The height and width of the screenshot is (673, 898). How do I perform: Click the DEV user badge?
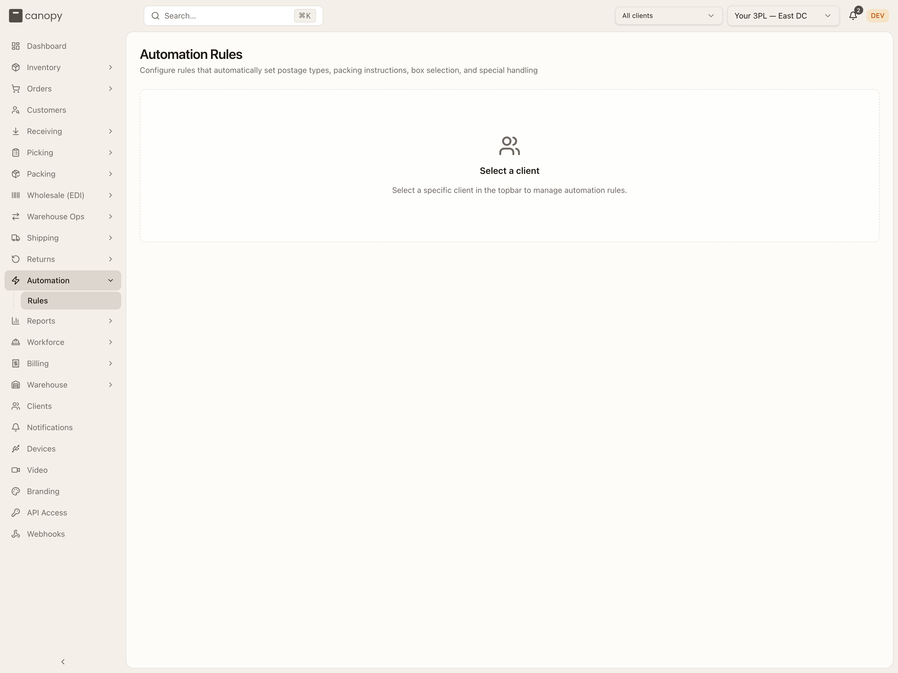tap(877, 16)
